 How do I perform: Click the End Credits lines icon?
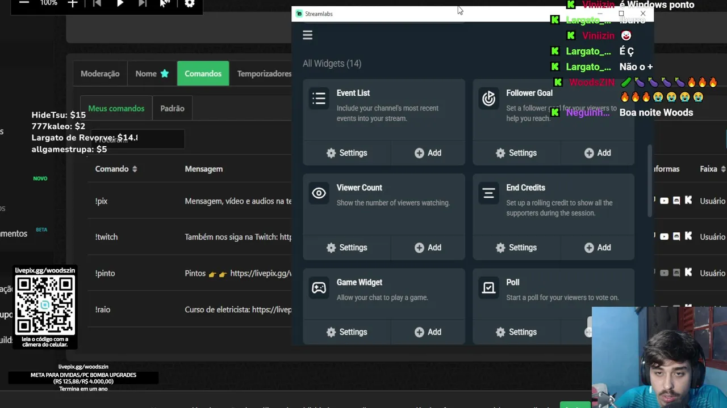(488, 193)
